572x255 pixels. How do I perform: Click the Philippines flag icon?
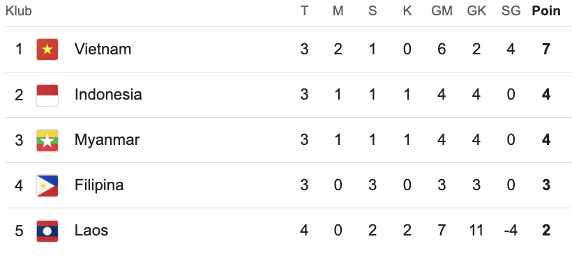click(x=47, y=185)
